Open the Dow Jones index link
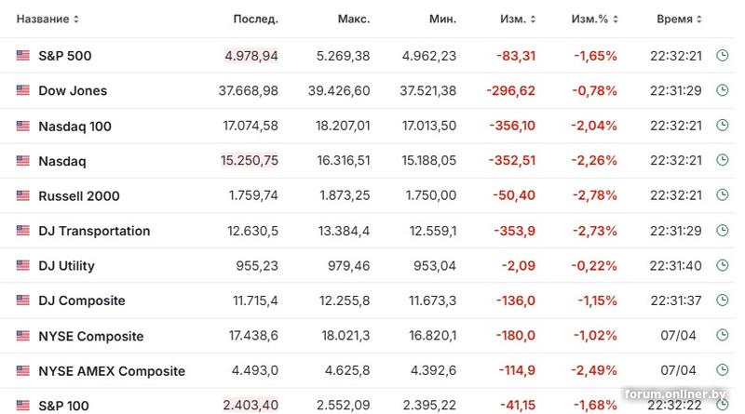The height and width of the screenshot is (414, 745). point(73,90)
